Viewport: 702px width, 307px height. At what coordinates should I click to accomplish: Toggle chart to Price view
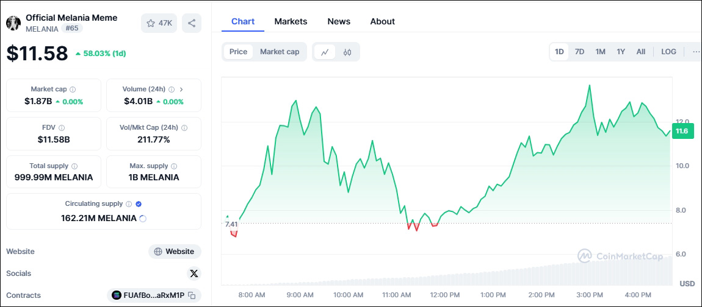coord(238,52)
